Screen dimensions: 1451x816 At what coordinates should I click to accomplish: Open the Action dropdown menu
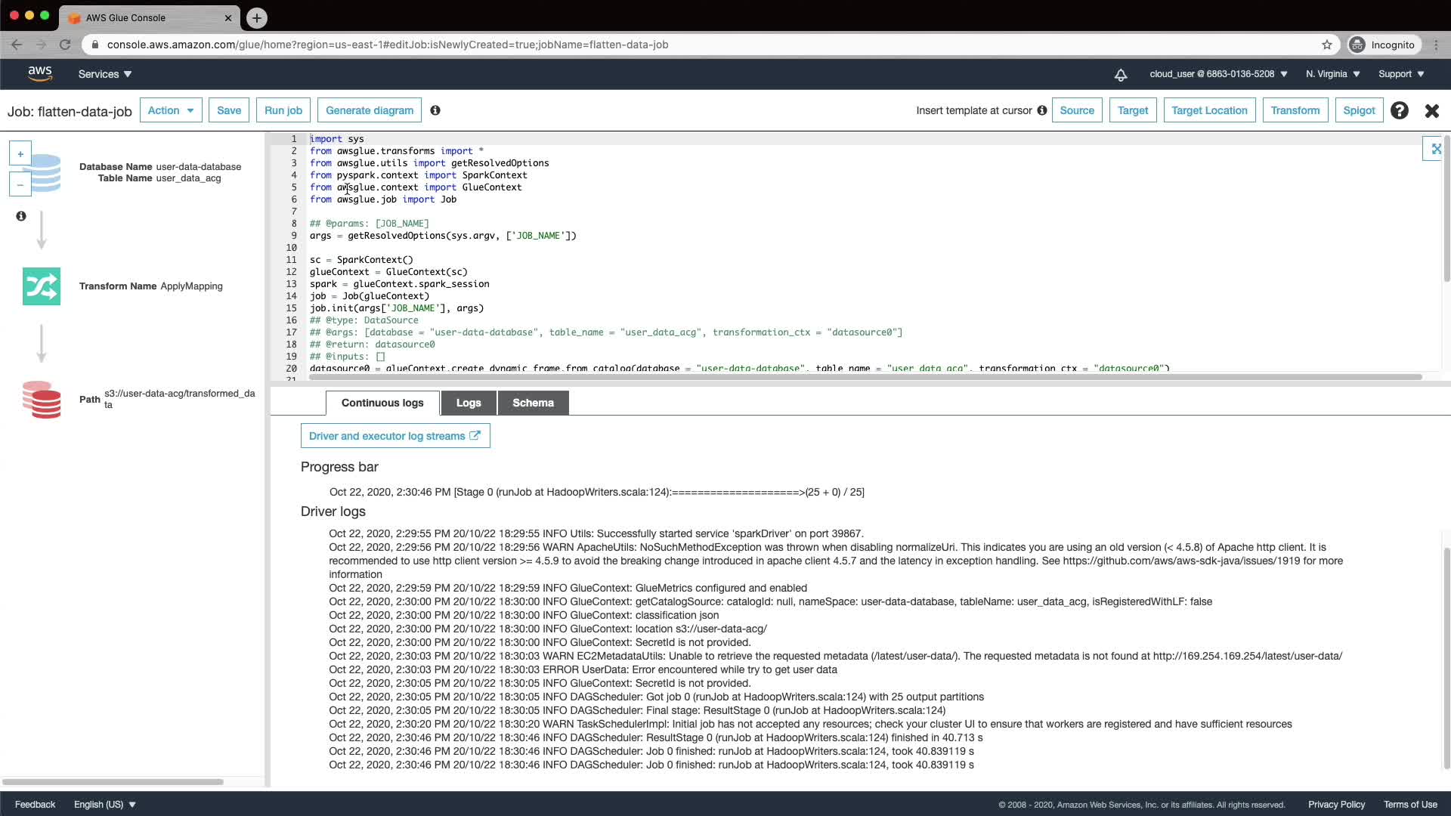tap(171, 110)
